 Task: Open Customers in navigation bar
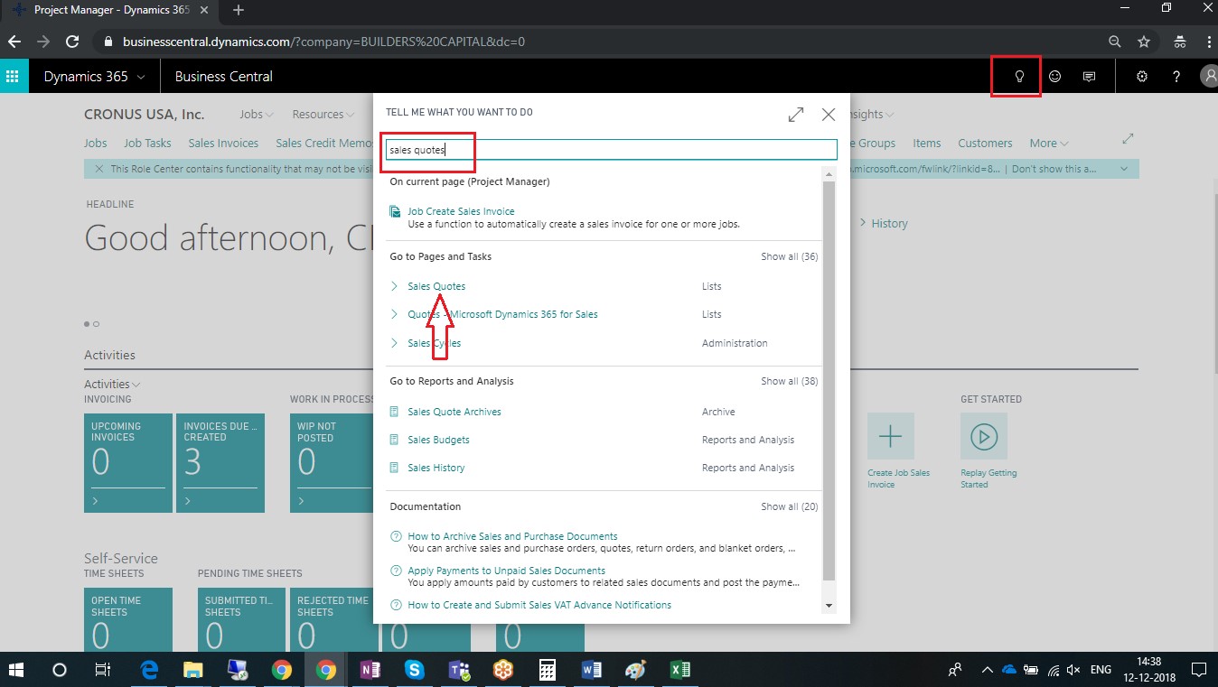[x=985, y=143]
